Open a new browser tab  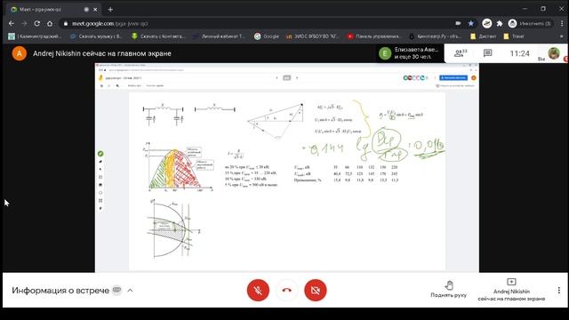[x=110, y=10]
